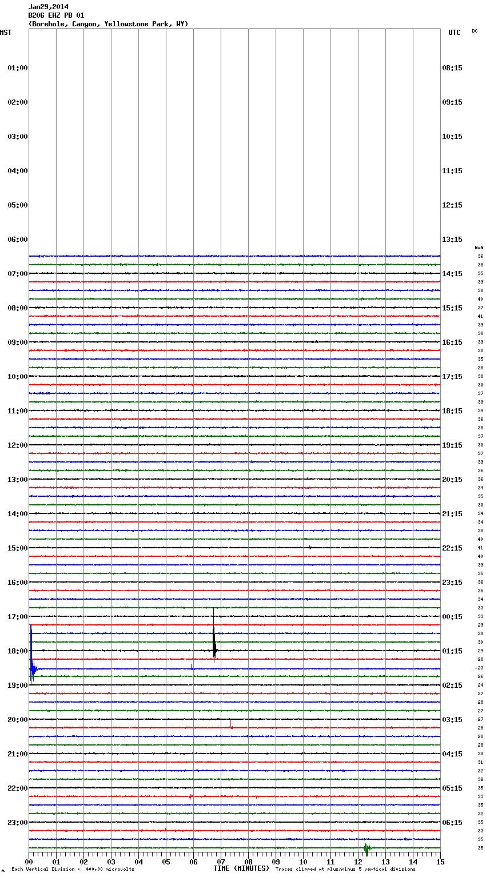Click the date label "Jan29,2014"

49,7
